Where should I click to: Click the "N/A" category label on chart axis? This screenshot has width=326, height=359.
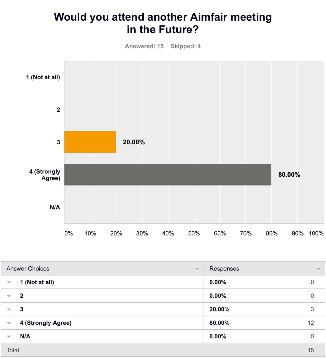[55, 207]
